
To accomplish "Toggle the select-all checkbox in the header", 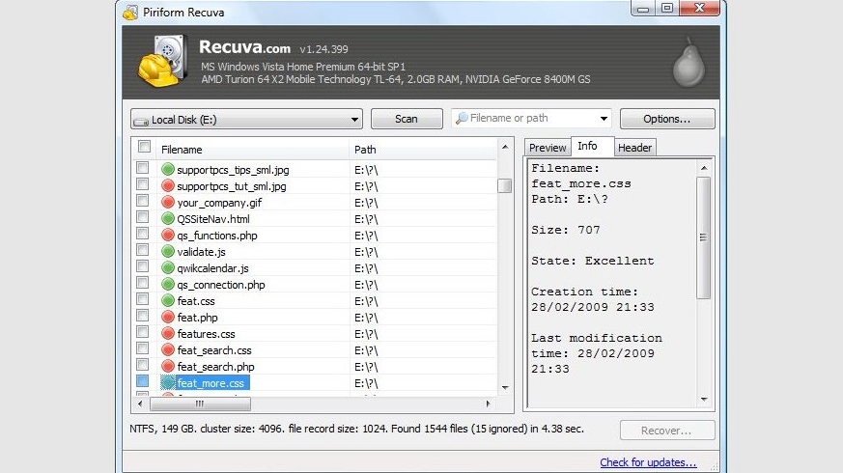I will tap(144, 146).
